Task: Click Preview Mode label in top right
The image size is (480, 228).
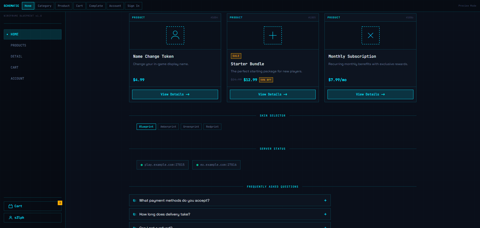Action: (467, 6)
